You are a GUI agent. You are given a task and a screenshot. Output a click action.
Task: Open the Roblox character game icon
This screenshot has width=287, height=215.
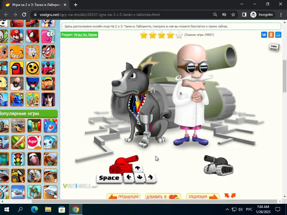coord(48,83)
